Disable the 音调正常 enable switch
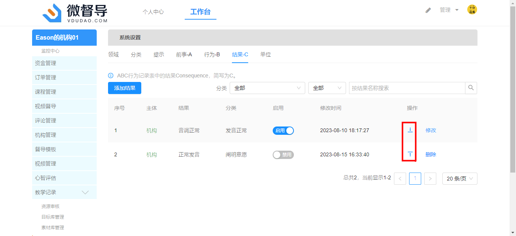Viewport: 516px width, 236px height. coord(283,131)
